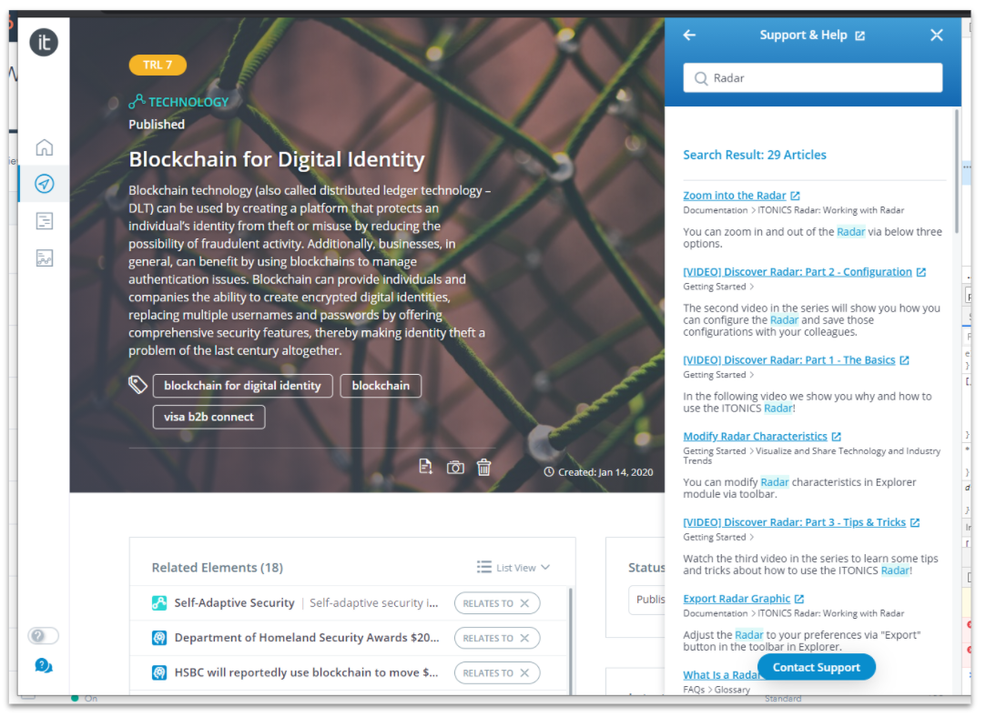Open the Self-Adaptive Security related element
986x717 pixels.
pos(234,602)
